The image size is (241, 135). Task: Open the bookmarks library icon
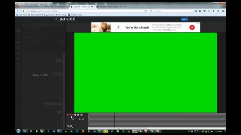tap(200, 11)
